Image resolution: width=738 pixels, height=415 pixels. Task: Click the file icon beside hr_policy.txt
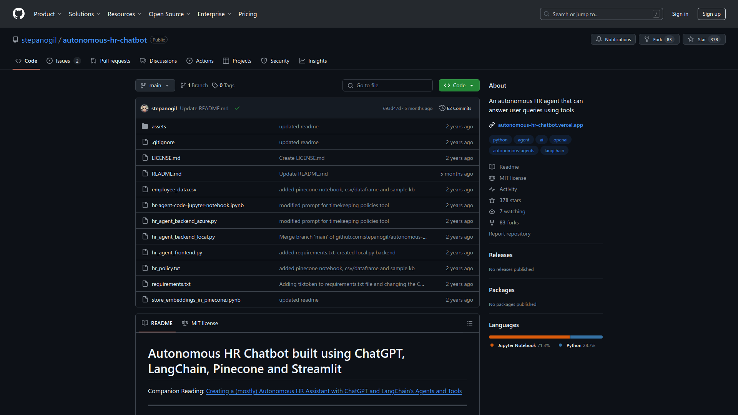point(145,268)
